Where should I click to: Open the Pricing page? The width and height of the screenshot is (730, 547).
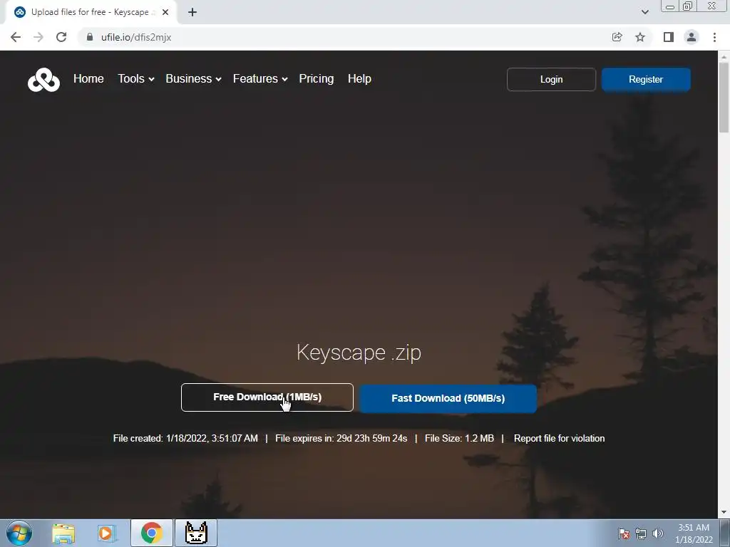coord(316,78)
